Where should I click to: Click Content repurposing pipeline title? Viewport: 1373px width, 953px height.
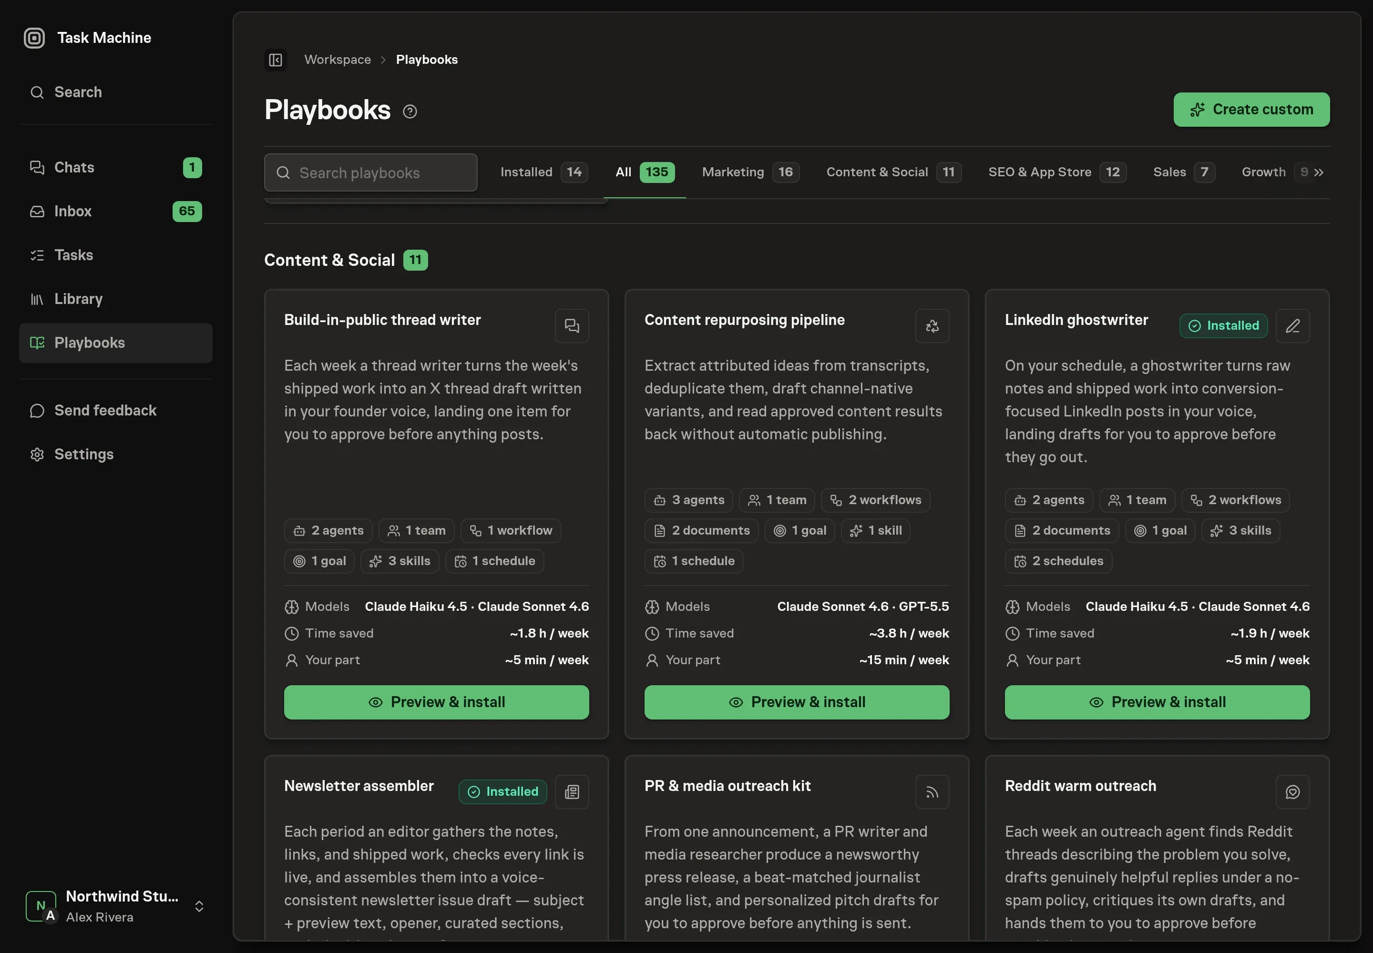(745, 319)
